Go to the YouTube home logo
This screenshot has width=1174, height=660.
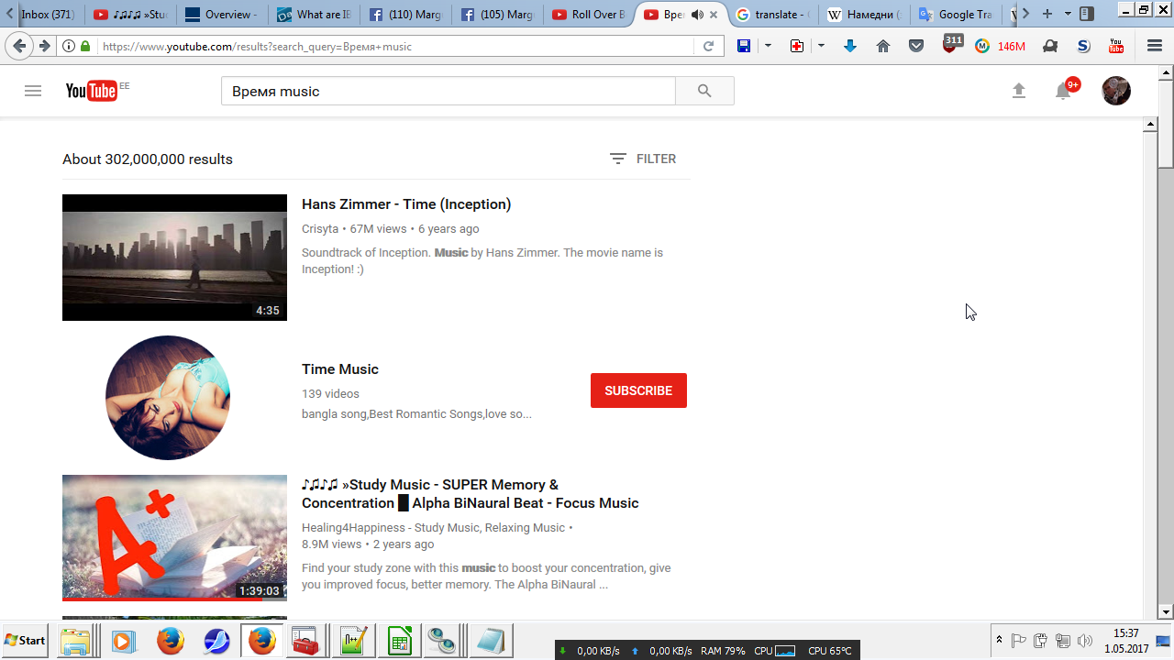tap(92, 90)
